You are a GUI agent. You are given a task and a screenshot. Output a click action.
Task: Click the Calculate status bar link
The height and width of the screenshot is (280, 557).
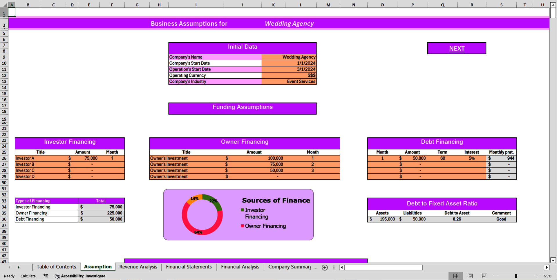[x=28, y=276]
